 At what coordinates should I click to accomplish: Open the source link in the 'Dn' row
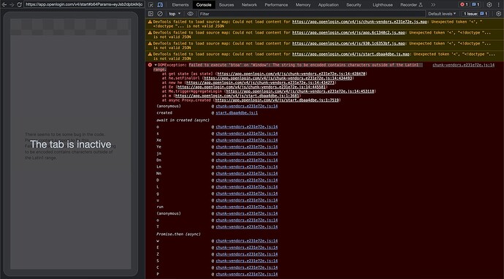click(x=247, y=161)
